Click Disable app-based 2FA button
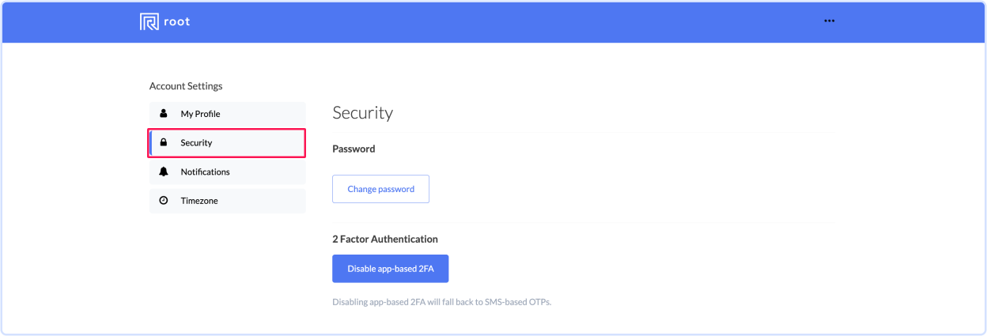The height and width of the screenshot is (336, 987). [x=391, y=269]
